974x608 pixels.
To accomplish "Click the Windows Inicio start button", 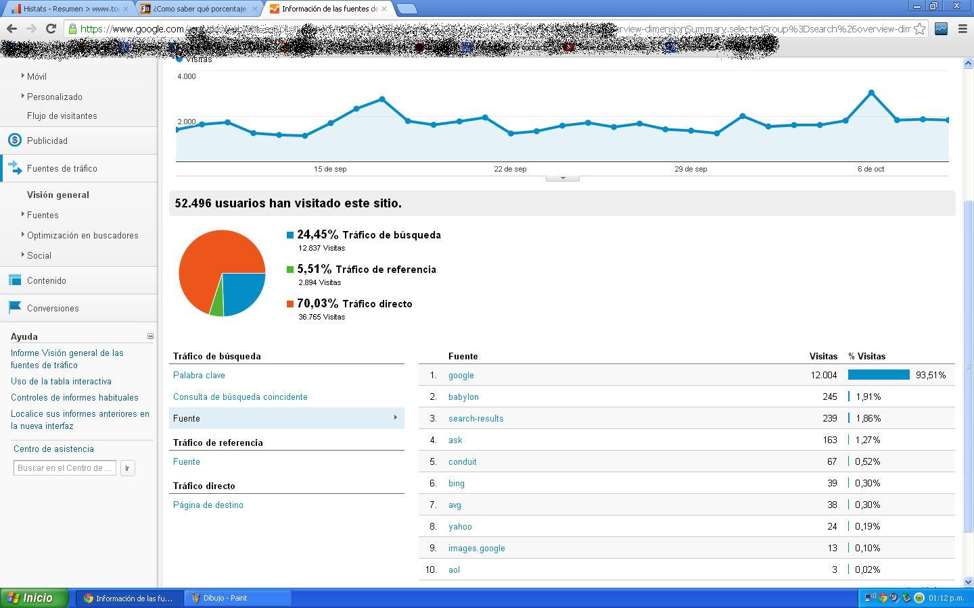I will point(34,598).
